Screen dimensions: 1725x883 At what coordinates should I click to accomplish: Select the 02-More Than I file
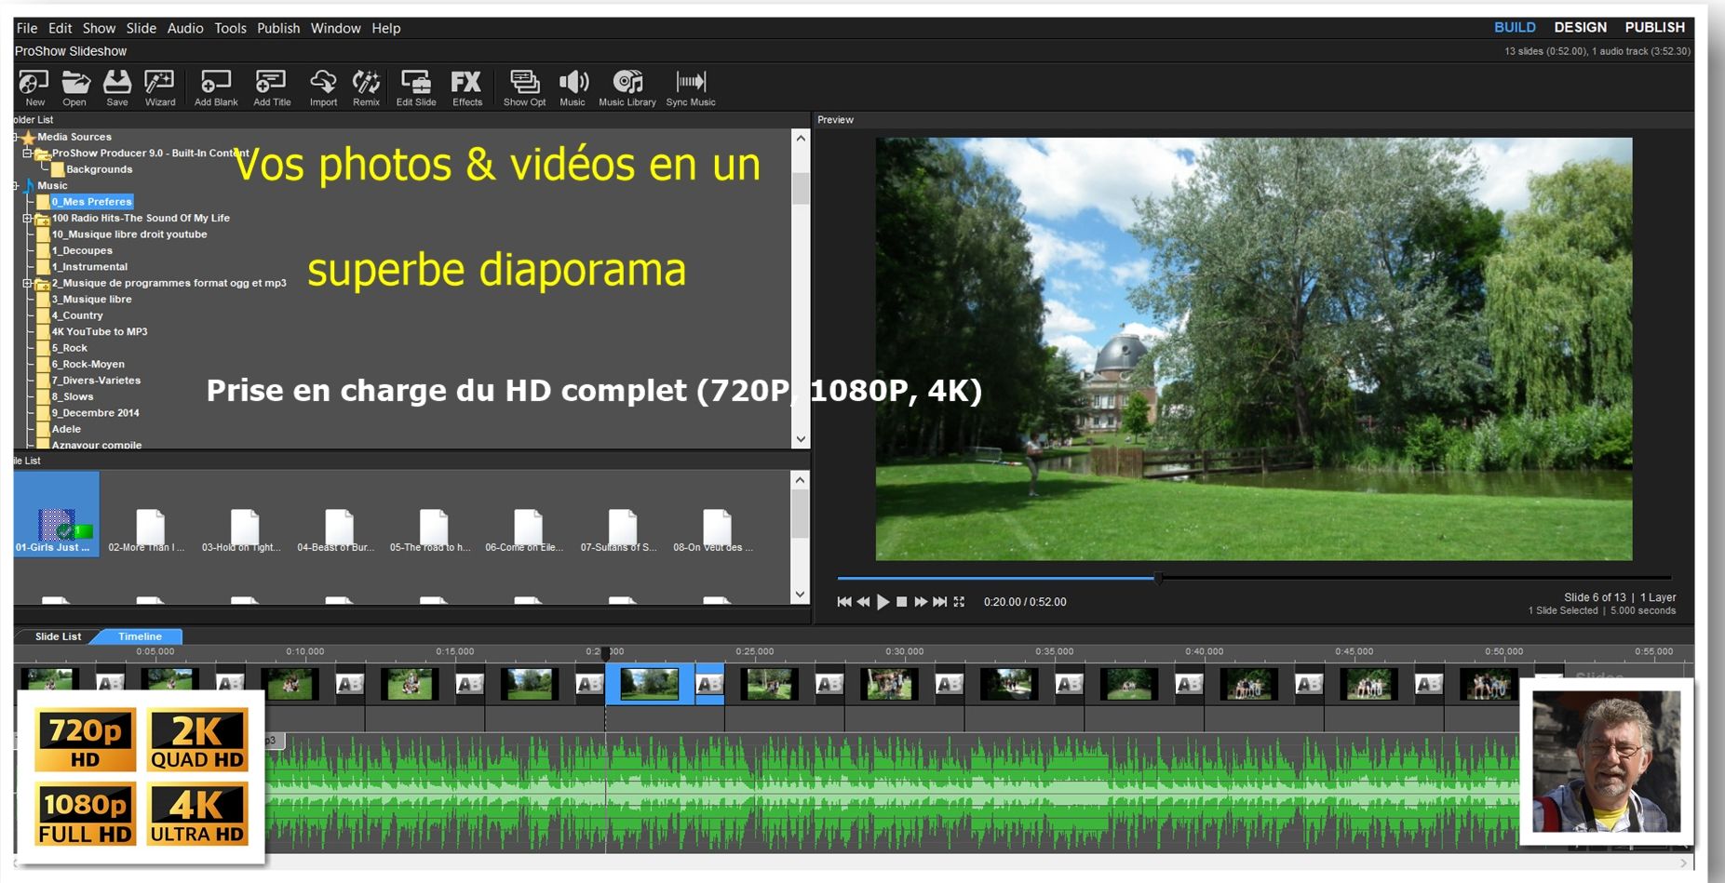(147, 530)
